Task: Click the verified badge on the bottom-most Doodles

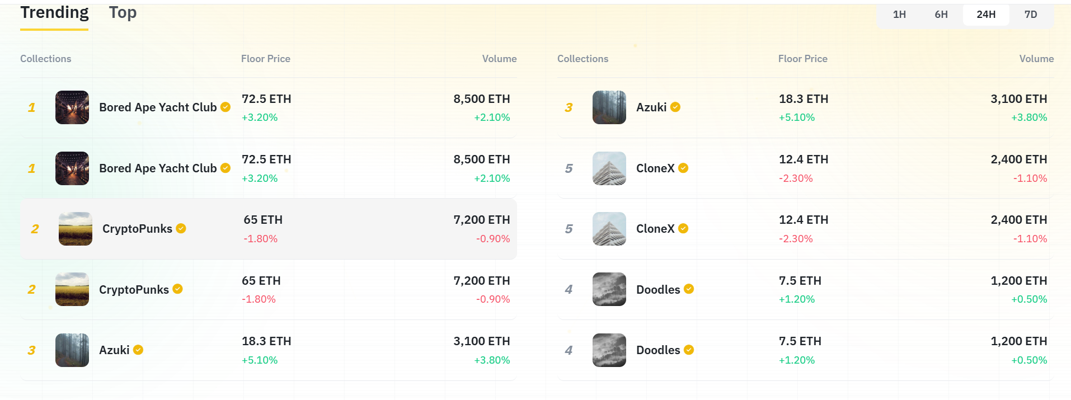Action: point(689,350)
